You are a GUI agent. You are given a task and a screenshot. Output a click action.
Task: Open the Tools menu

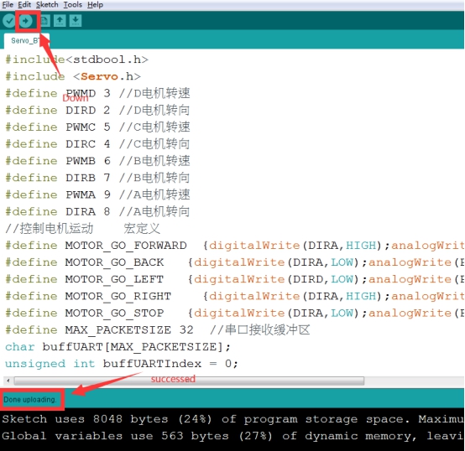click(73, 5)
